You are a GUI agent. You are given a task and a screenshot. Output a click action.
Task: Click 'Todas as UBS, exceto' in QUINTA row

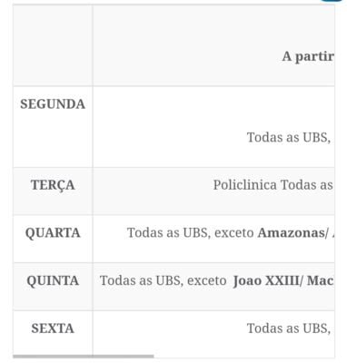[164, 280]
